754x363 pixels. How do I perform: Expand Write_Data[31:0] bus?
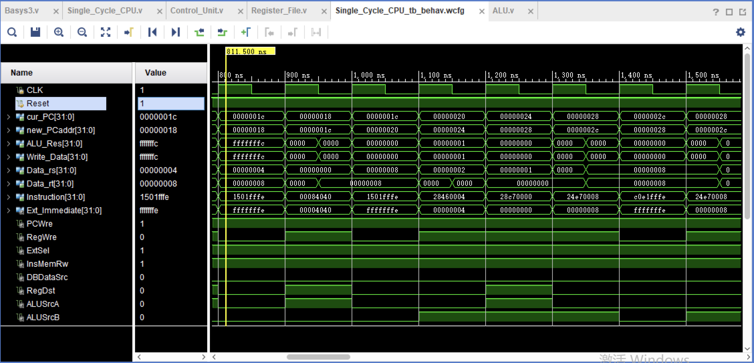[9, 157]
